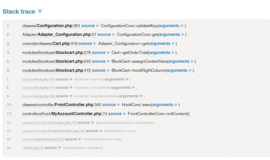View source of blockcart.php line 276
Screen dimensions: 270x160
[99, 52]
